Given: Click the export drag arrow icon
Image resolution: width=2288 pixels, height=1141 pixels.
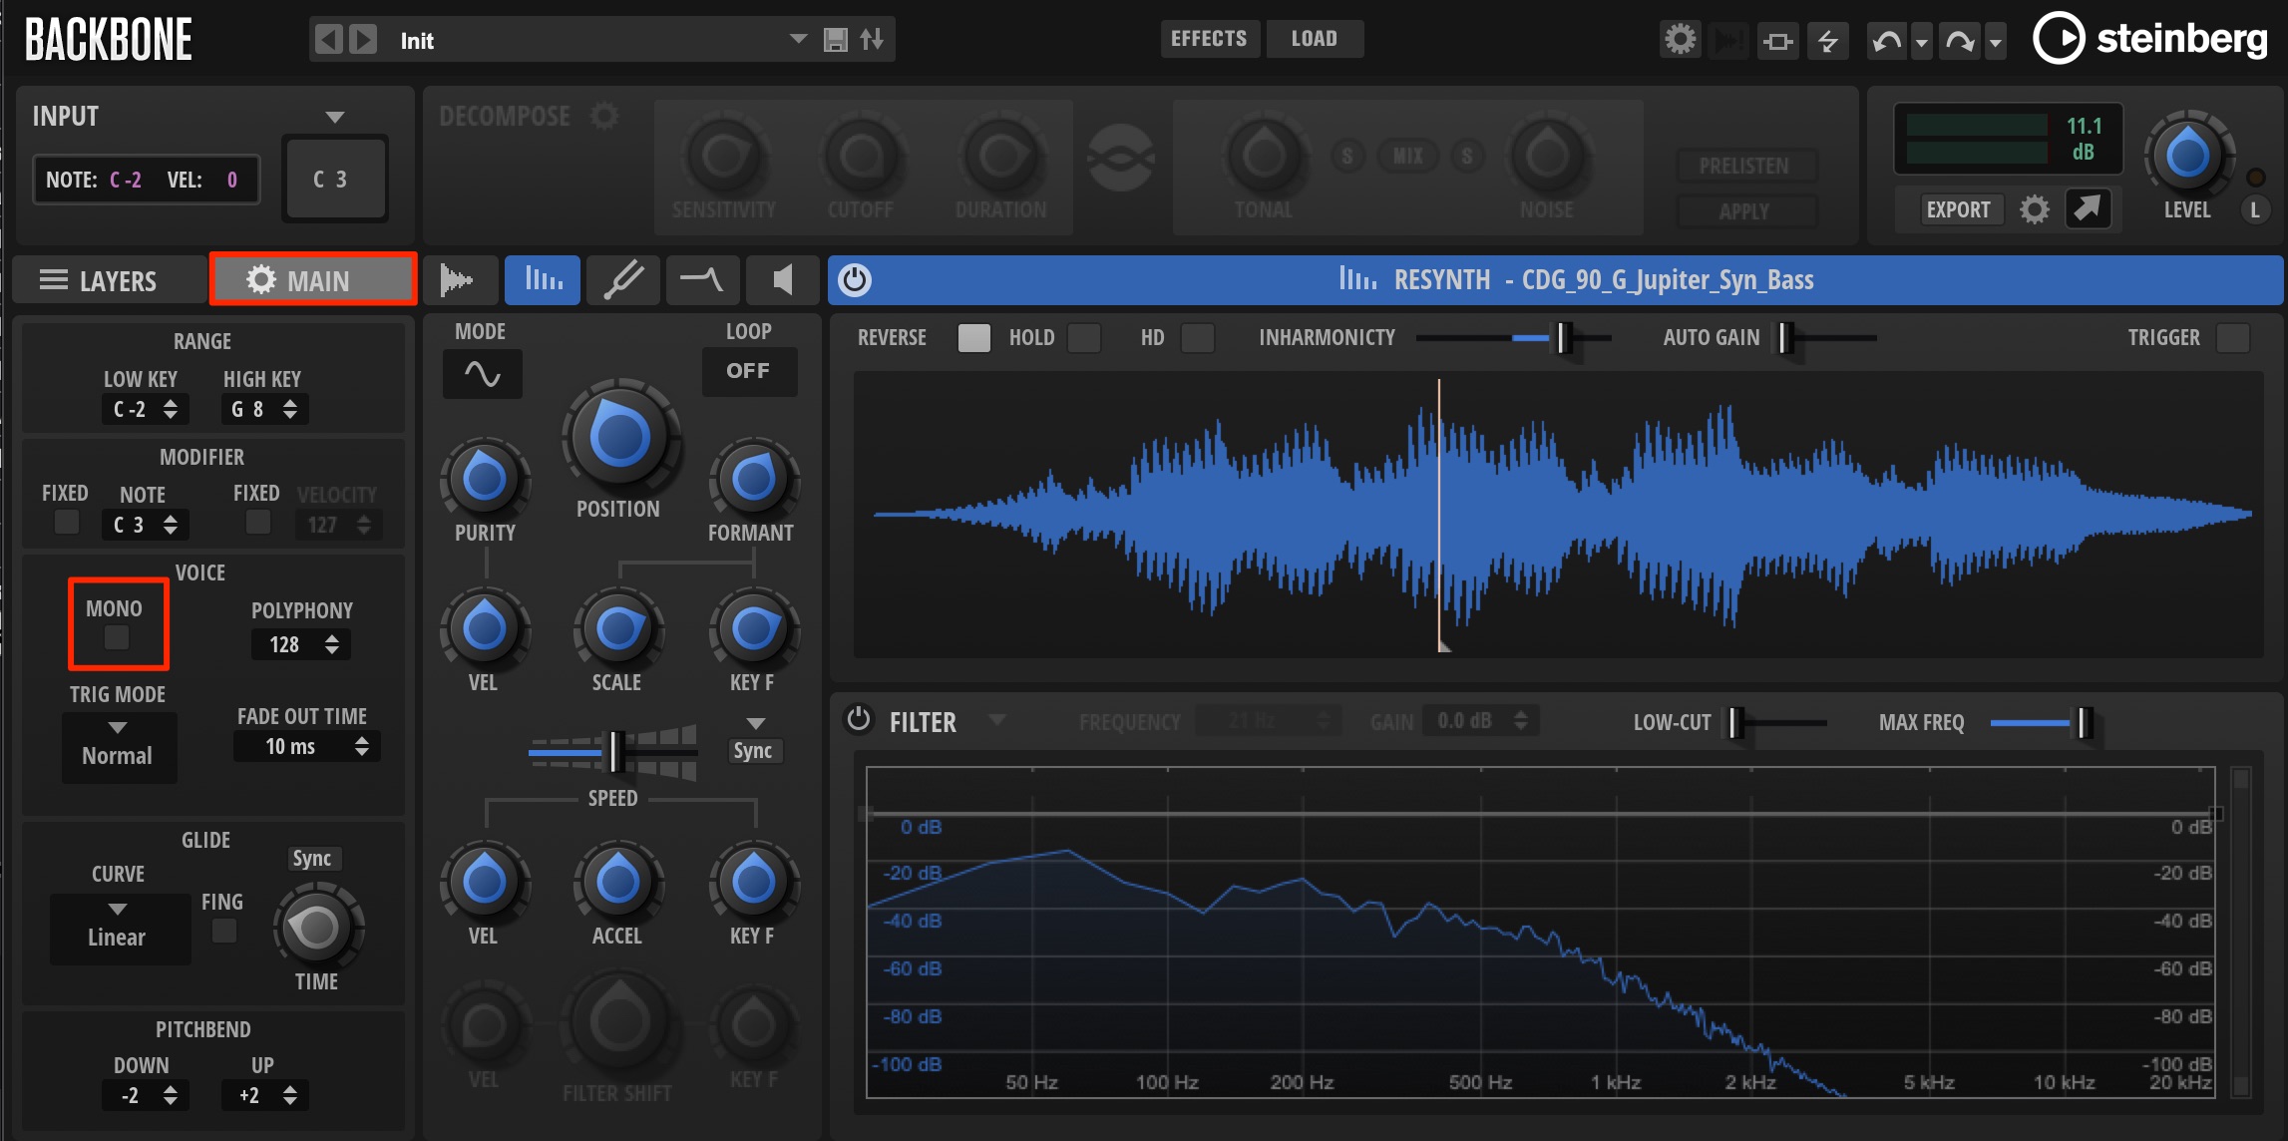Looking at the screenshot, I should 2087,208.
